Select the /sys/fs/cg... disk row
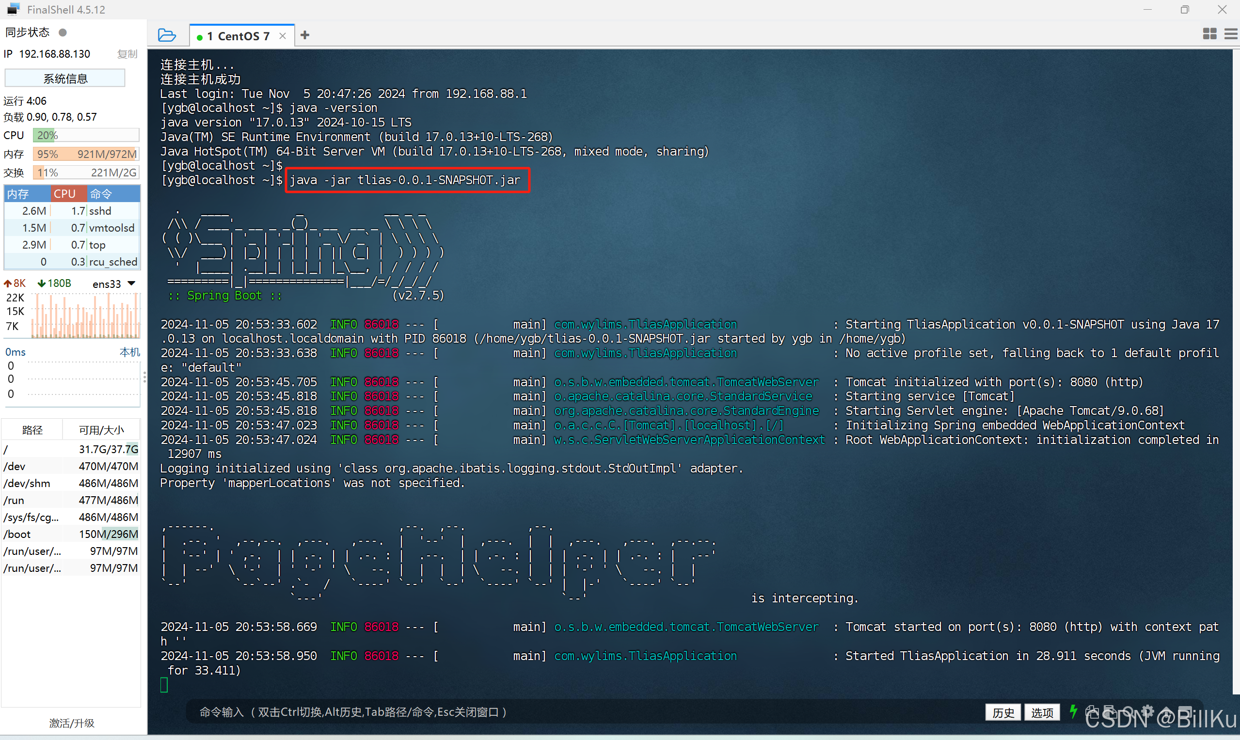Image resolution: width=1240 pixels, height=740 pixels. [x=71, y=517]
